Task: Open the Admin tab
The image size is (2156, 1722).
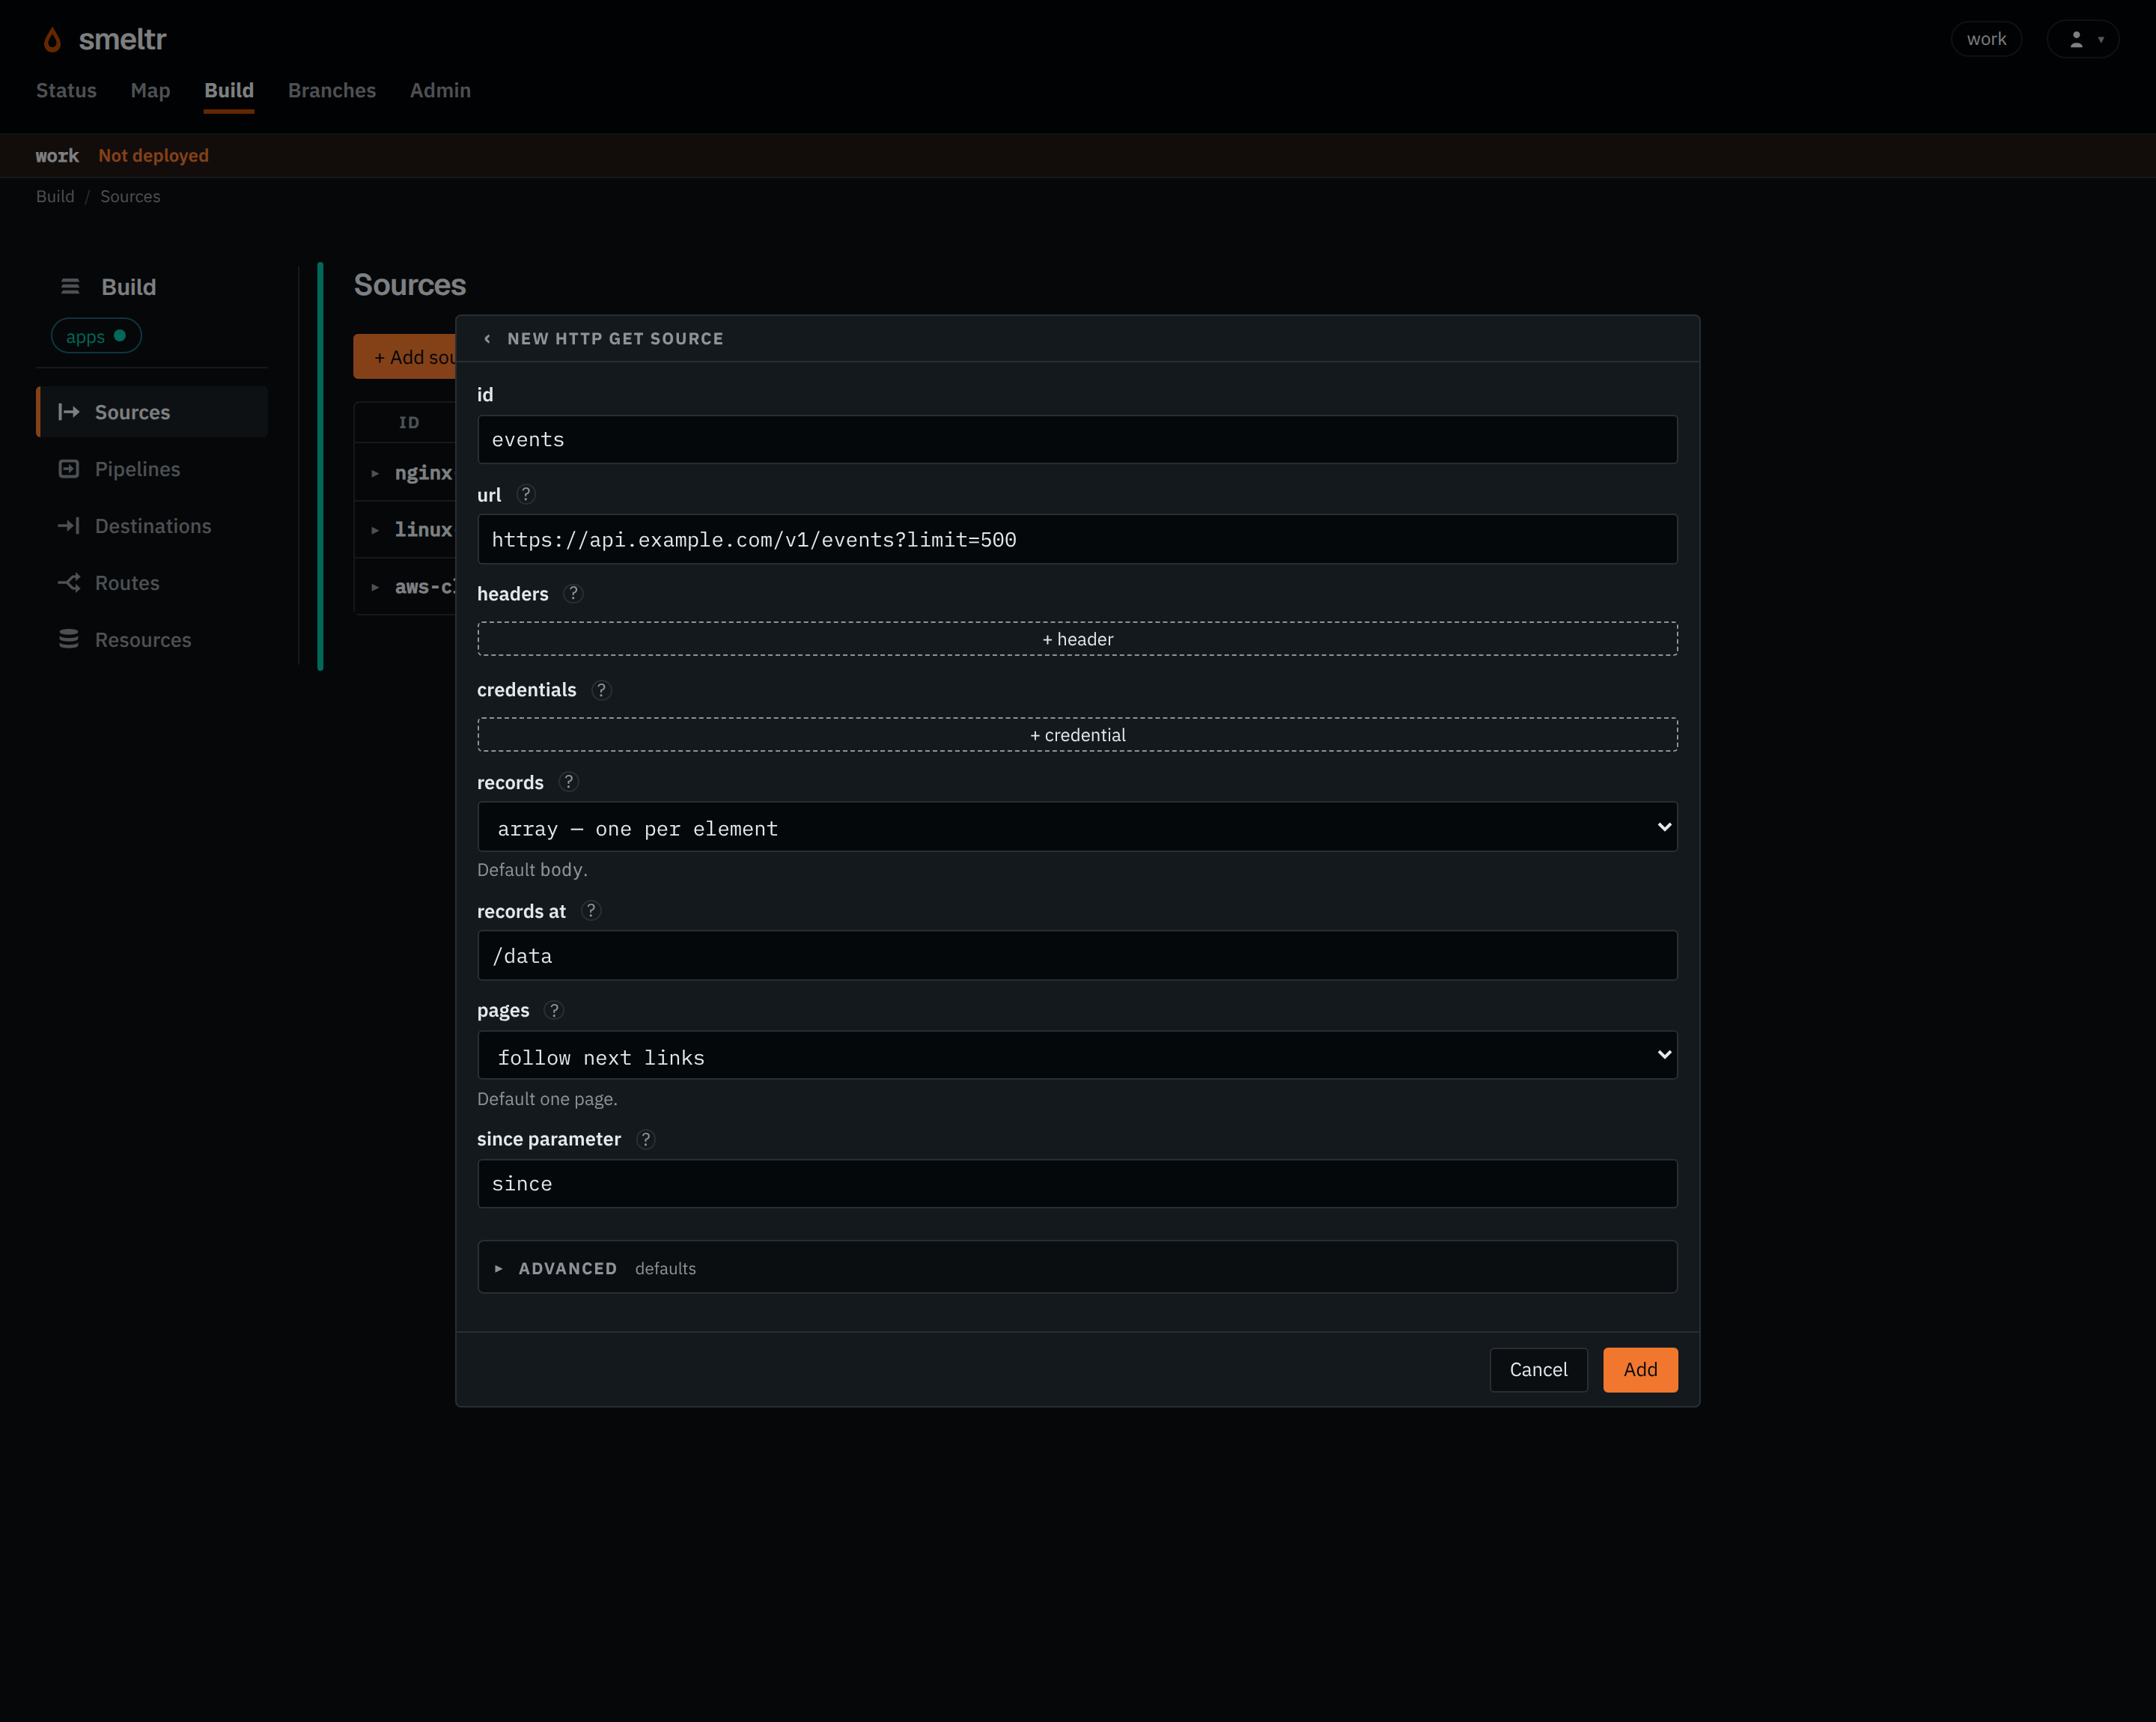Action: (x=440, y=90)
